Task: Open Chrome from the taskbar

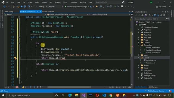Action: coord(111,95)
